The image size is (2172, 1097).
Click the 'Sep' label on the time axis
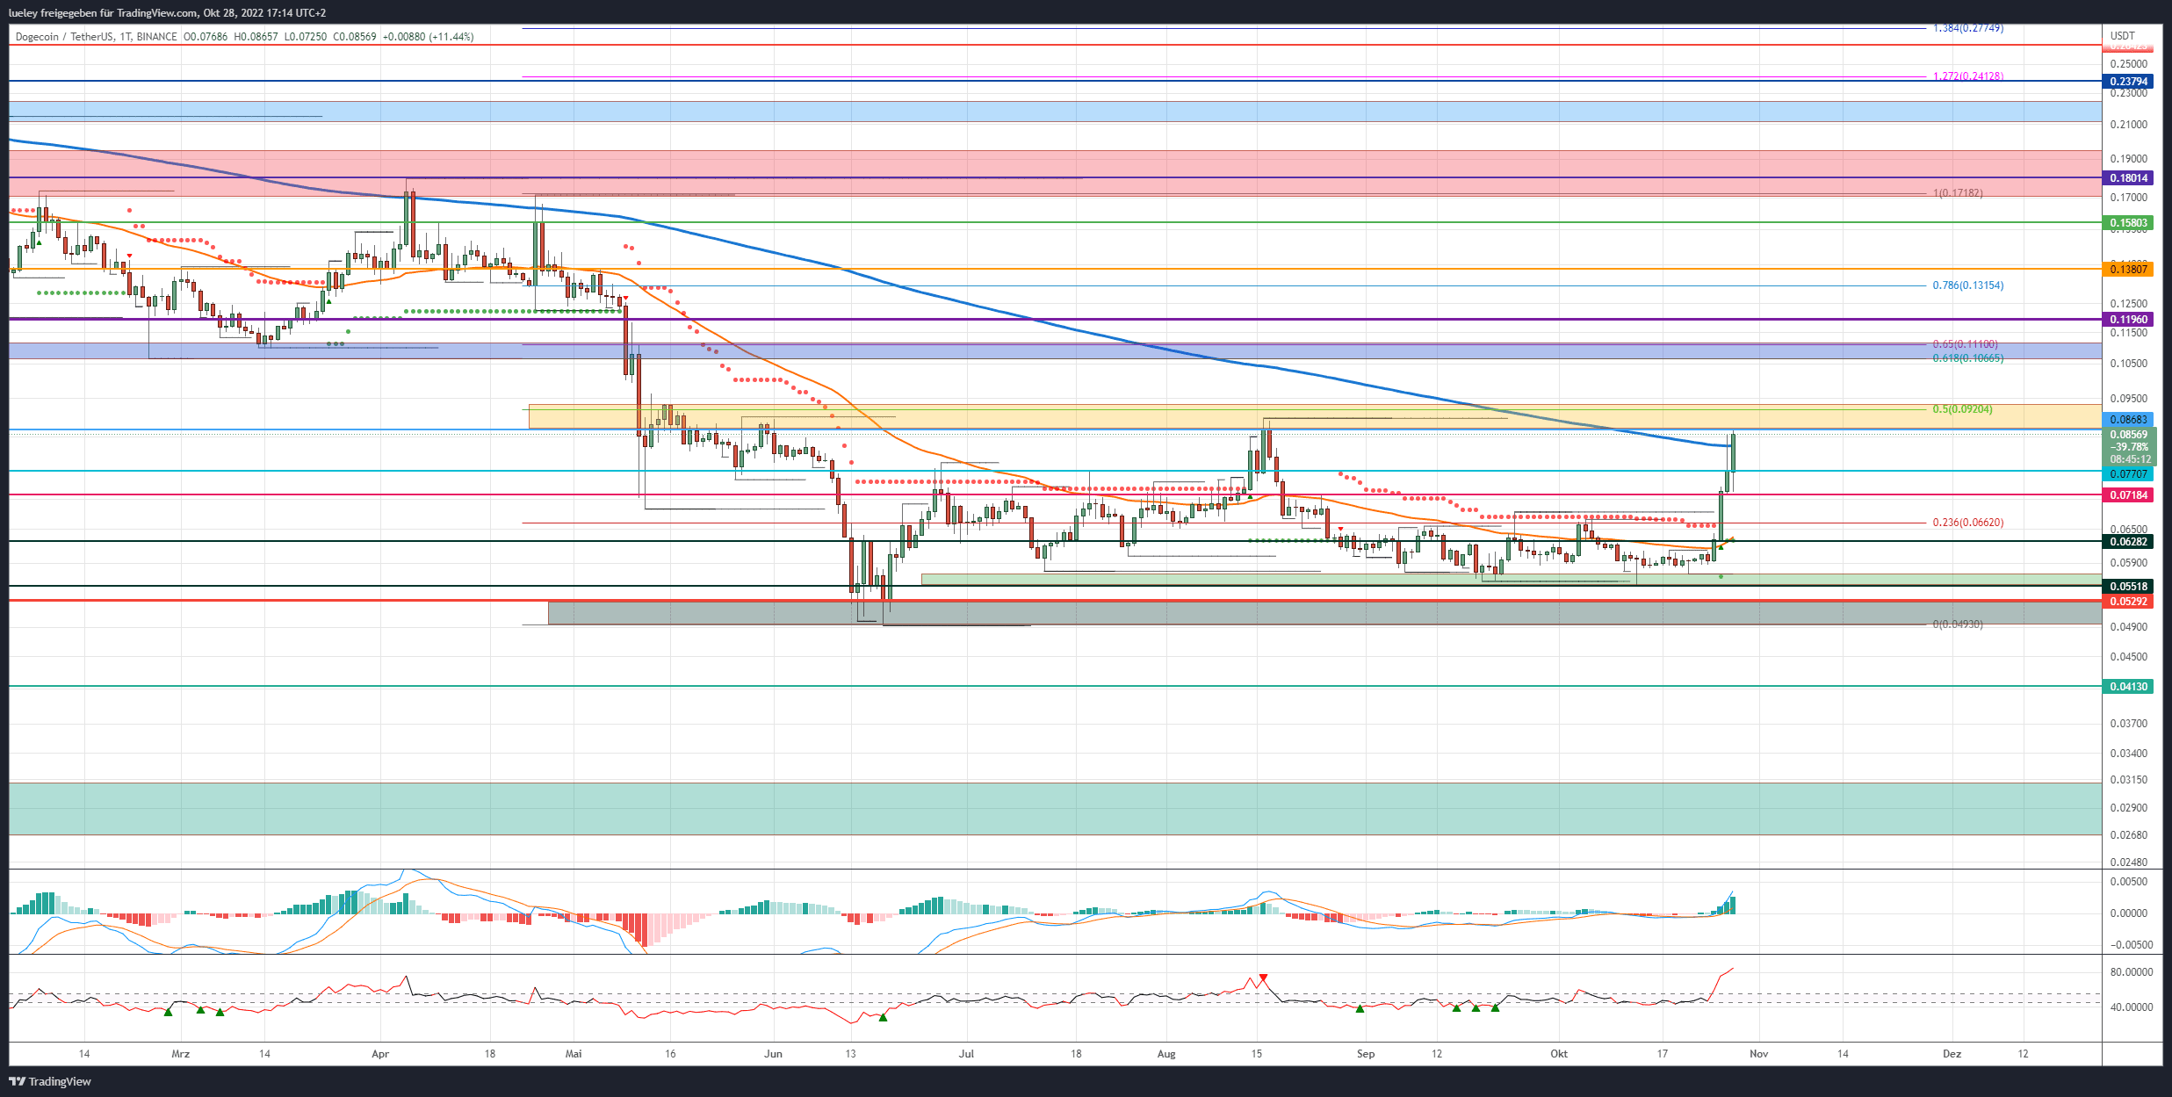1366,1054
